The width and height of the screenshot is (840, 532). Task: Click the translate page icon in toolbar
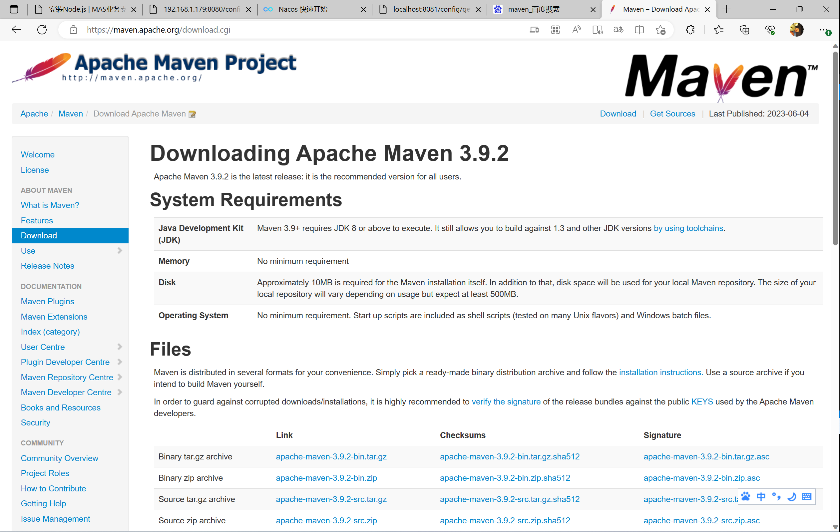coord(619,29)
